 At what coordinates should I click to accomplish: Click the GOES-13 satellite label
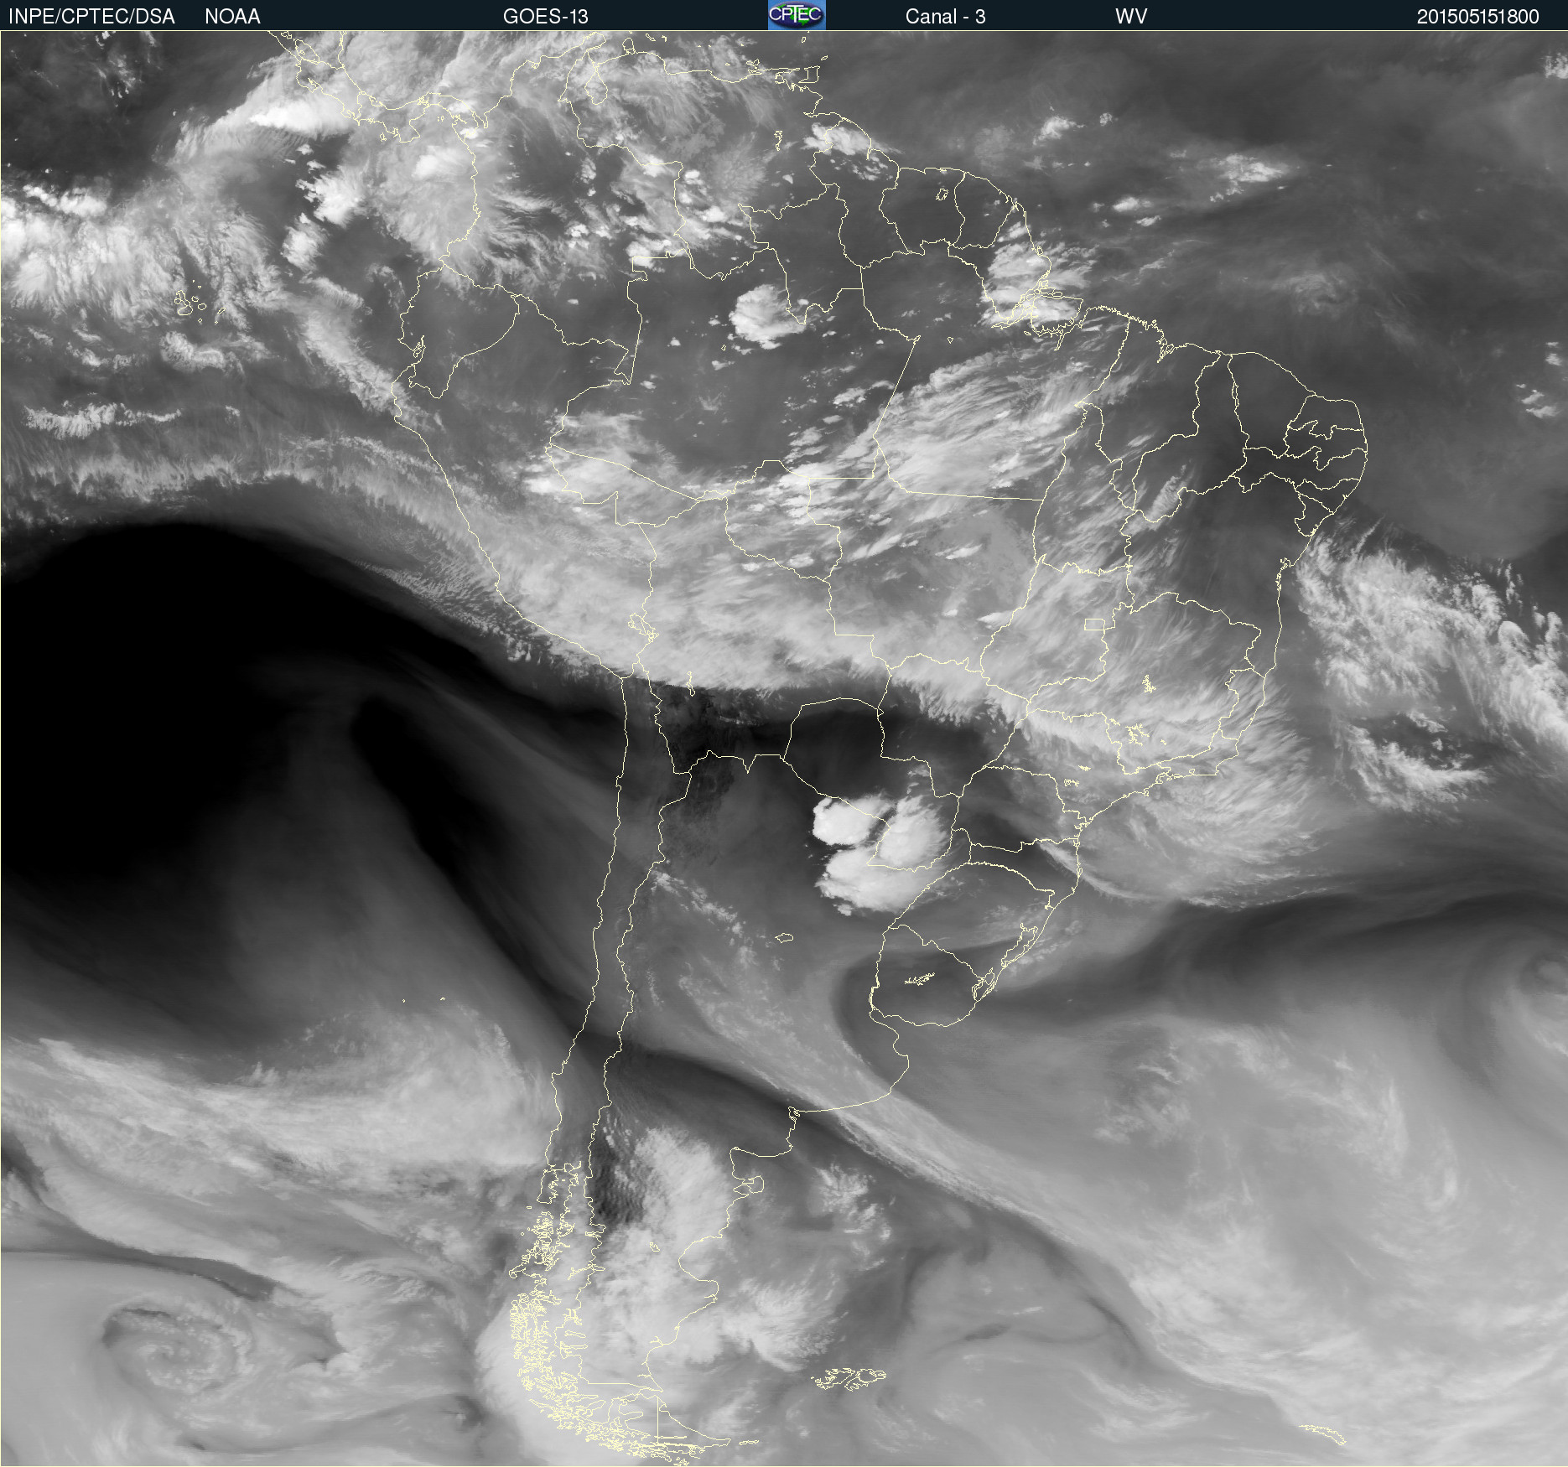pyautogui.click(x=546, y=17)
